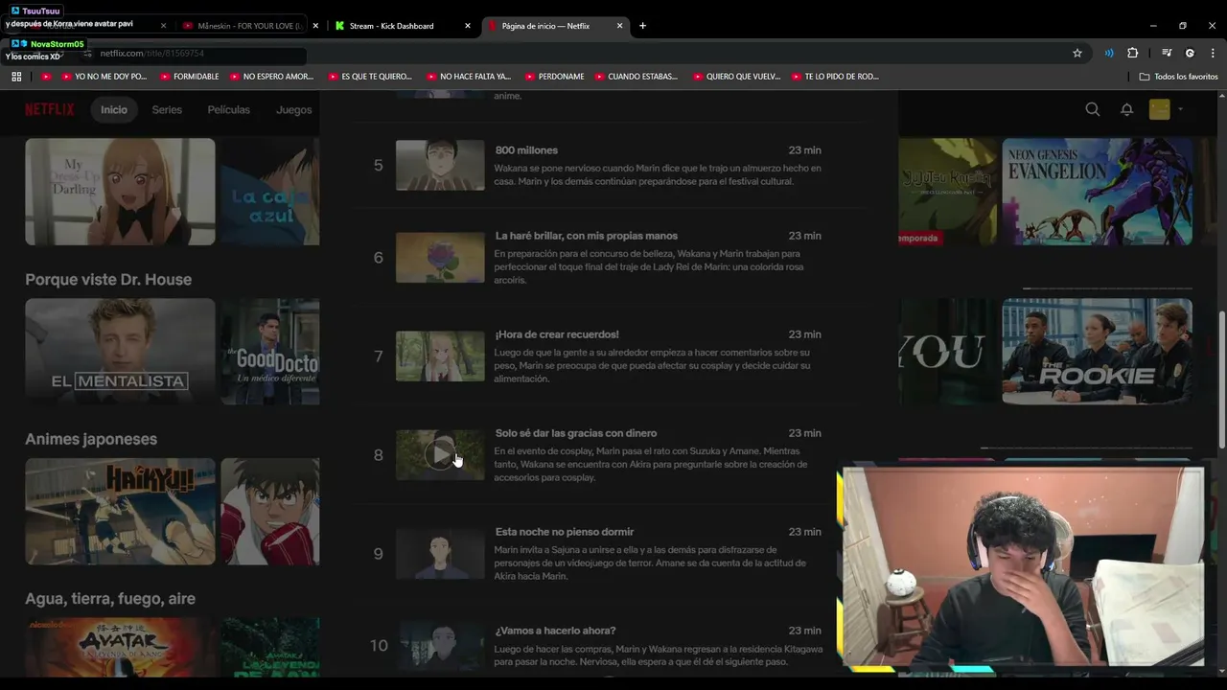Open Netflix Juegos section
This screenshot has height=690, width=1227.
tap(293, 109)
